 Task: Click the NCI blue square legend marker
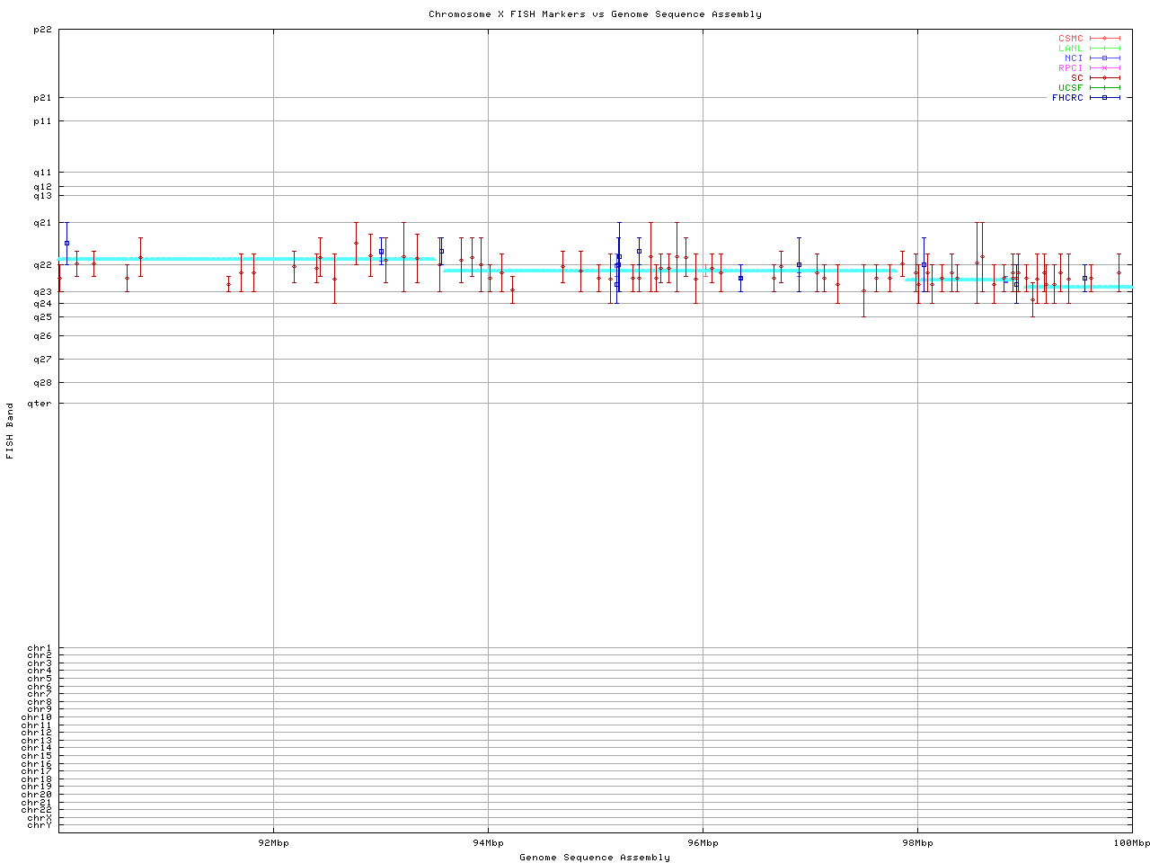coord(1104,58)
